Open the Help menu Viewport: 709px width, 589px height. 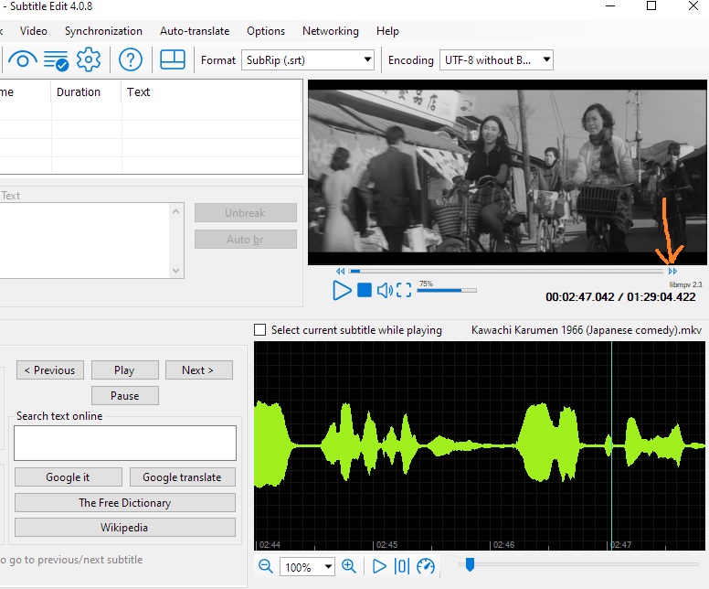[387, 31]
